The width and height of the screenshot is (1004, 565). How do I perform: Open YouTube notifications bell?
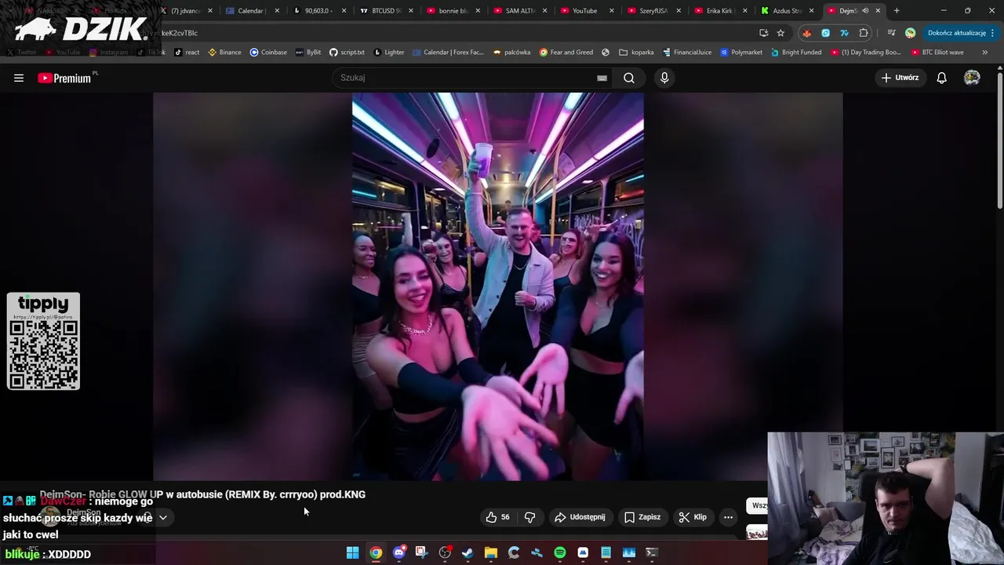tap(941, 78)
